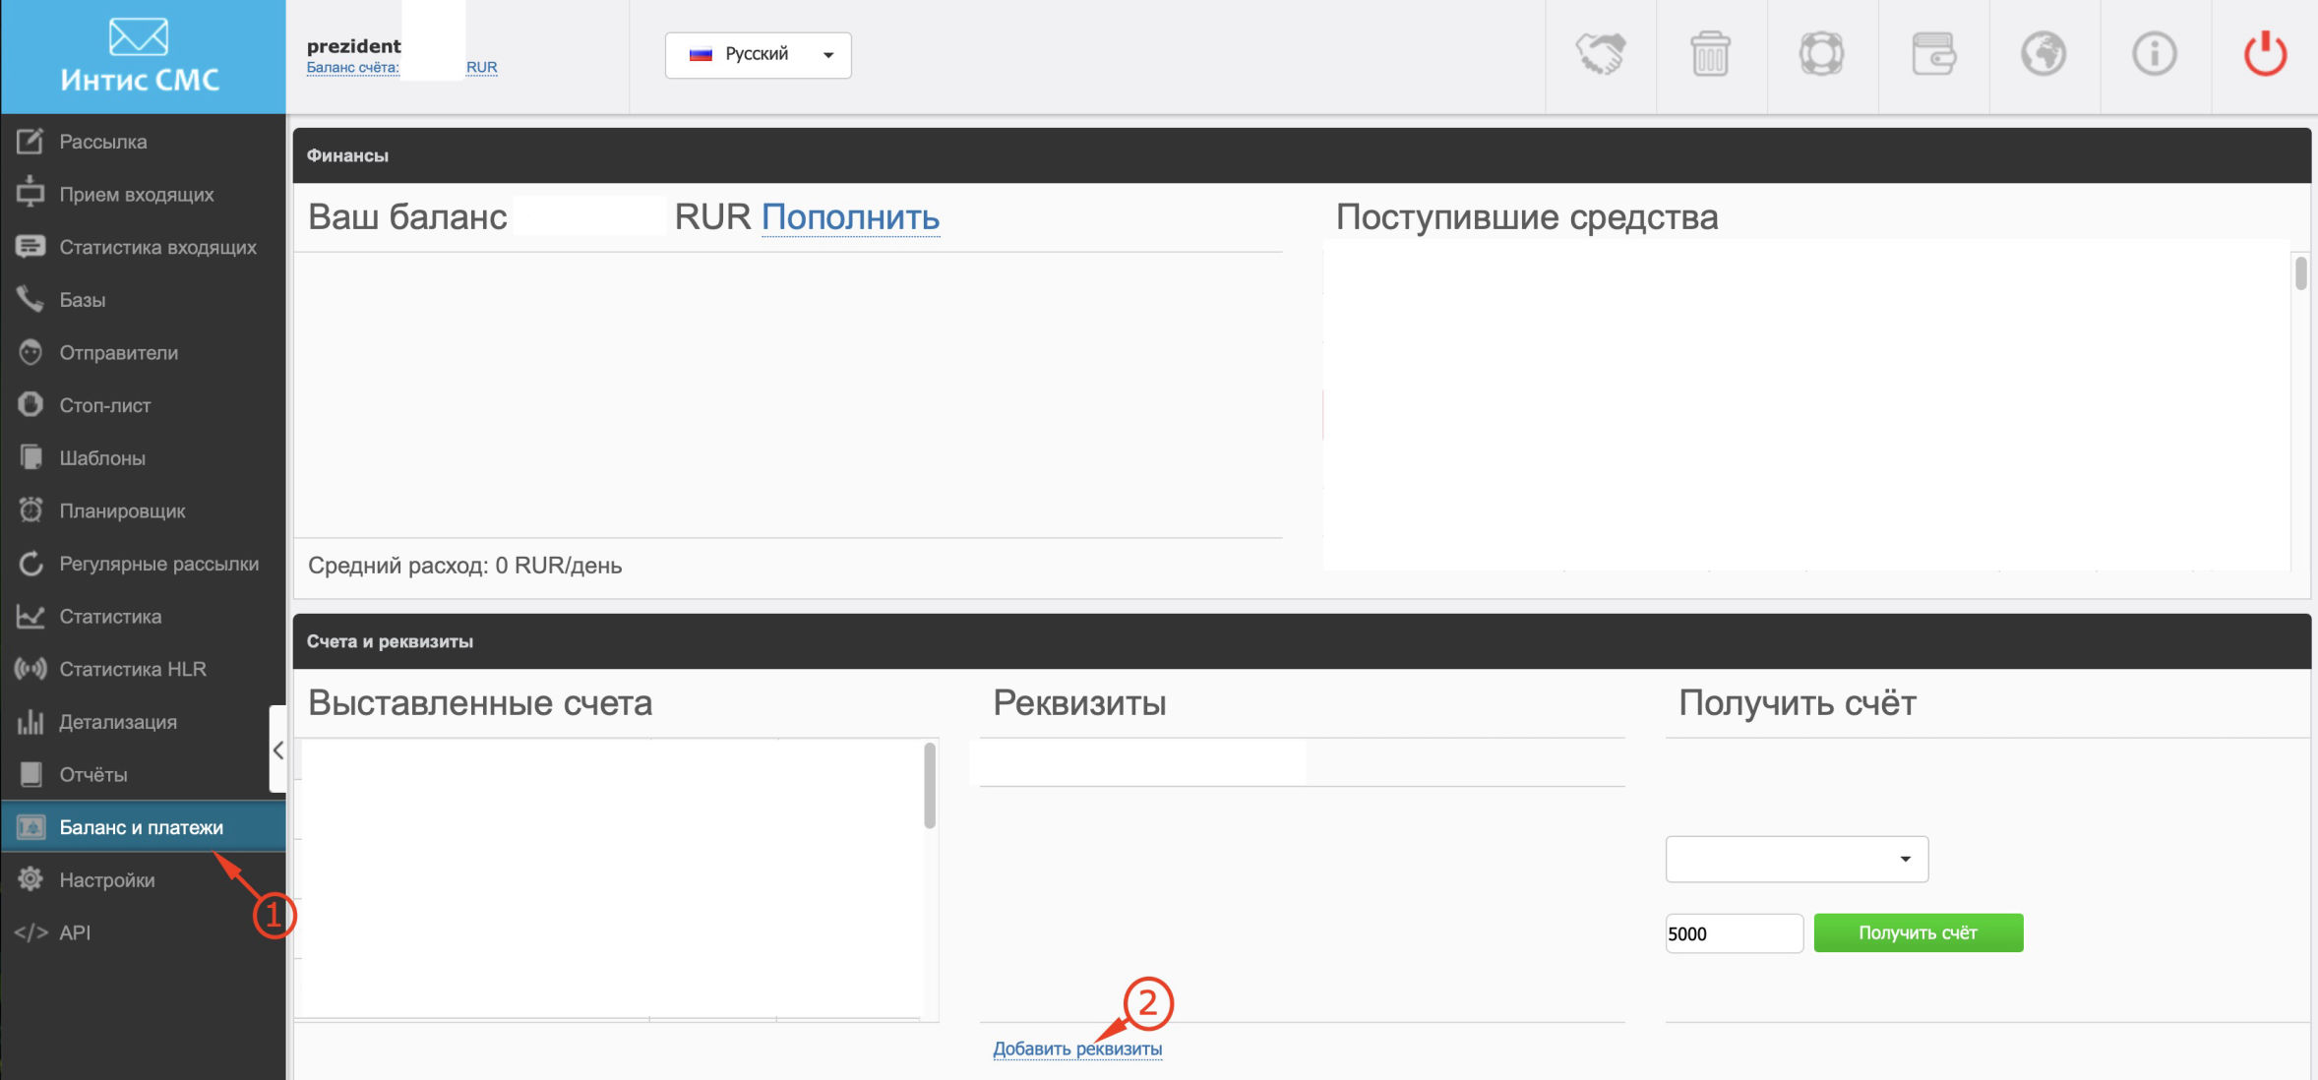Screen dimensions: 2318x1080
Task: Click the invoice amount field showing 5000
Action: (x=1733, y=933)
